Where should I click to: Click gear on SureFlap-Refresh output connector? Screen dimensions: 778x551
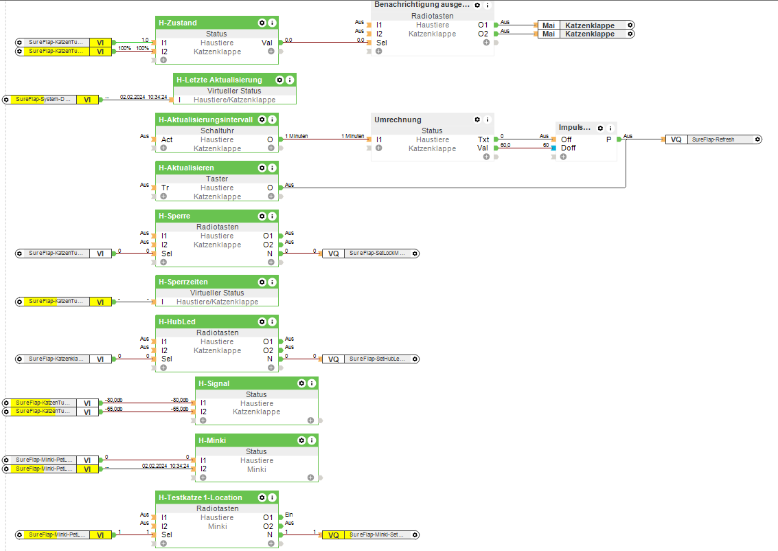(x=757, y=139)
